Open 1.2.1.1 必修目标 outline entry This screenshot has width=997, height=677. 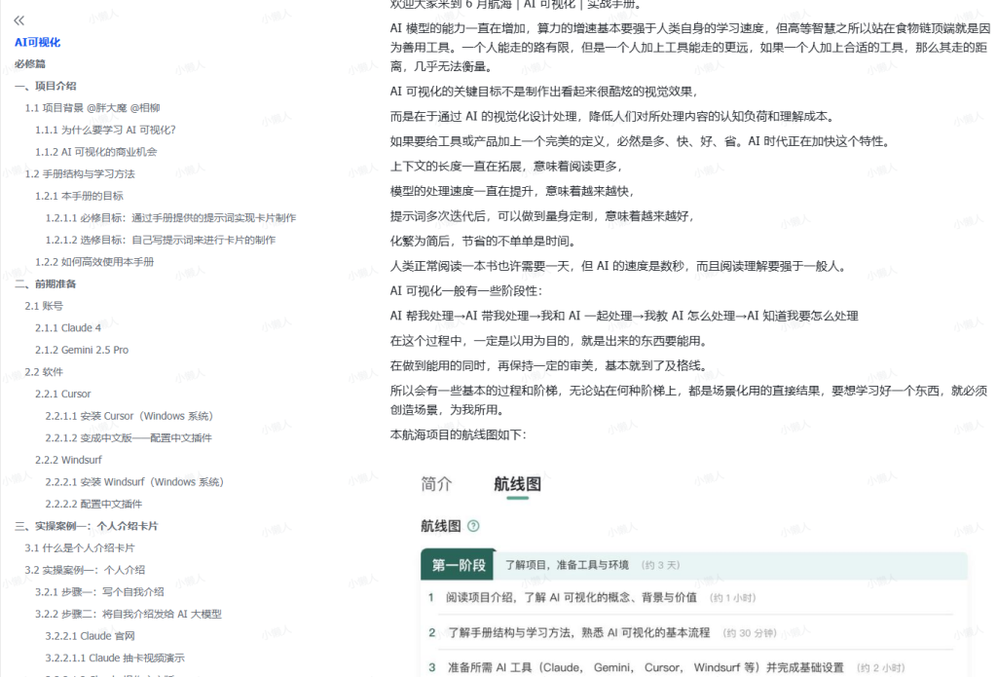(x=170, y=218)
